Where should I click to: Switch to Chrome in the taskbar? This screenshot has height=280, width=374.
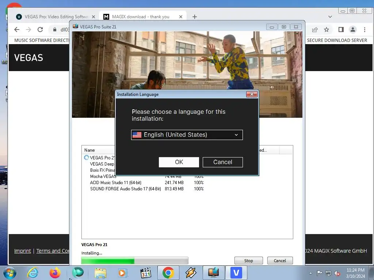168,273
